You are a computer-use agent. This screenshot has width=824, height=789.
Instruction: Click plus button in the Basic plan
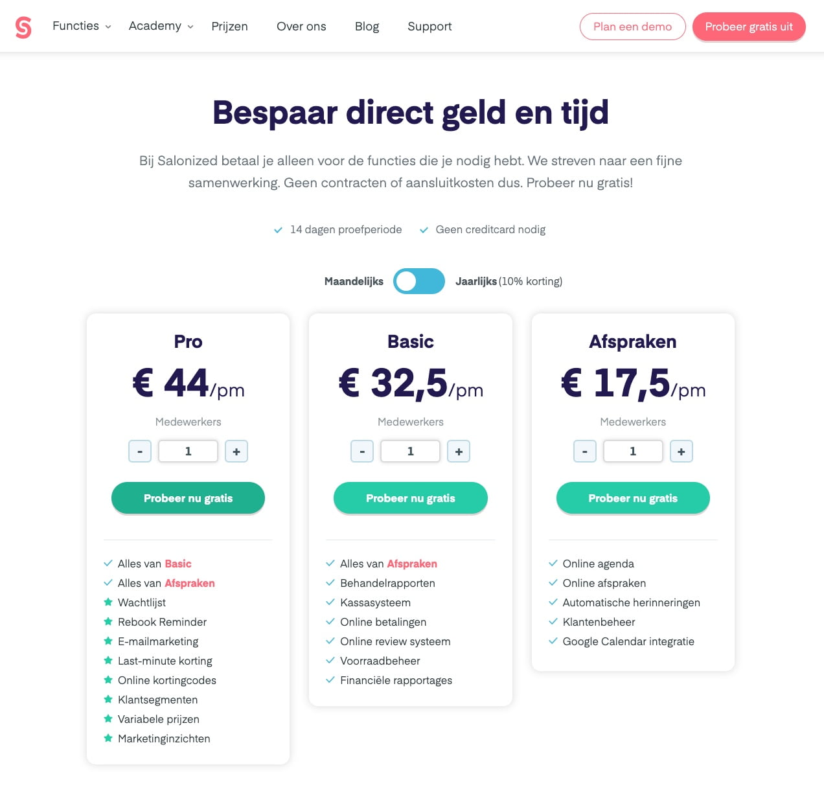tap(459, 452)
